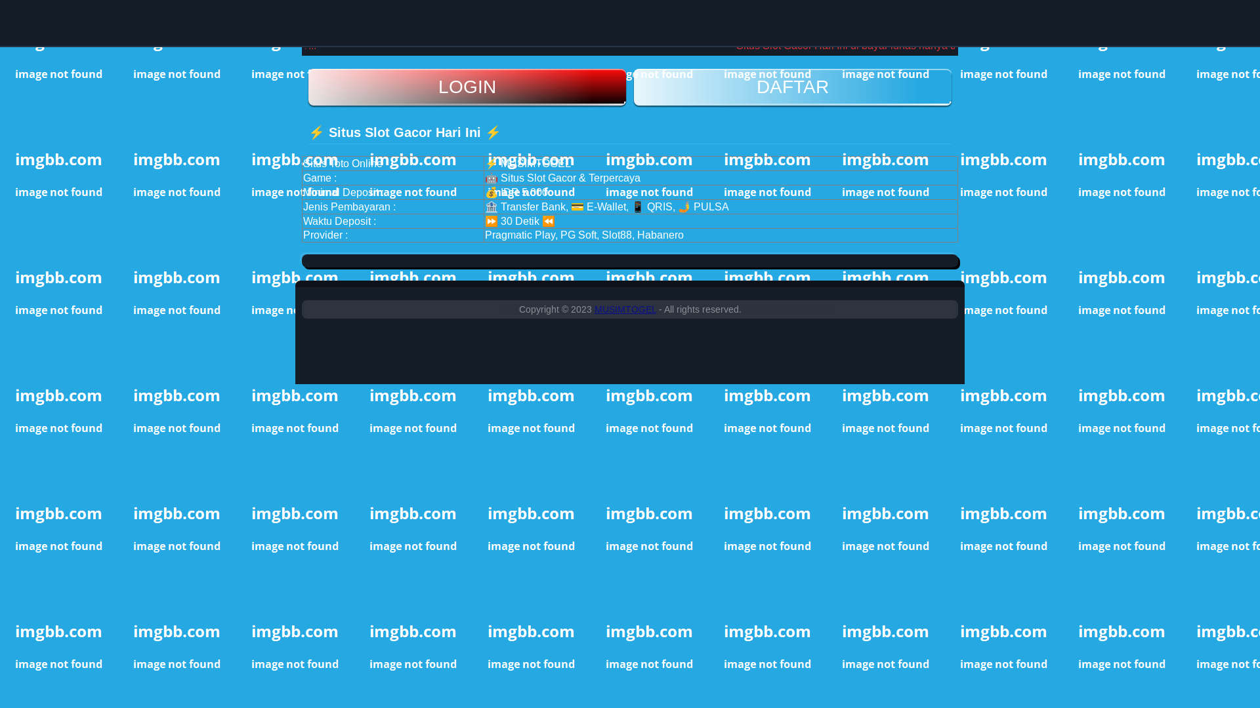This screenshot has width=1260, height=708.
Task: Click the Jenis Pembayaran : label
Action: point(349,206)
